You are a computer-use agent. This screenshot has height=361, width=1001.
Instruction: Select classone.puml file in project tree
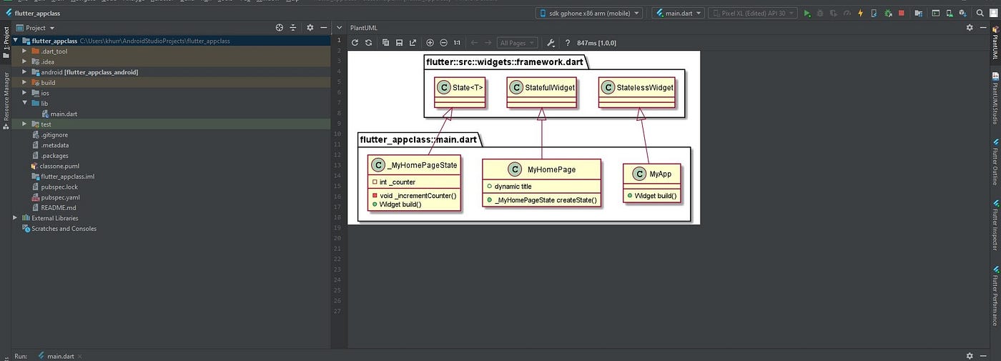point(60,166)
